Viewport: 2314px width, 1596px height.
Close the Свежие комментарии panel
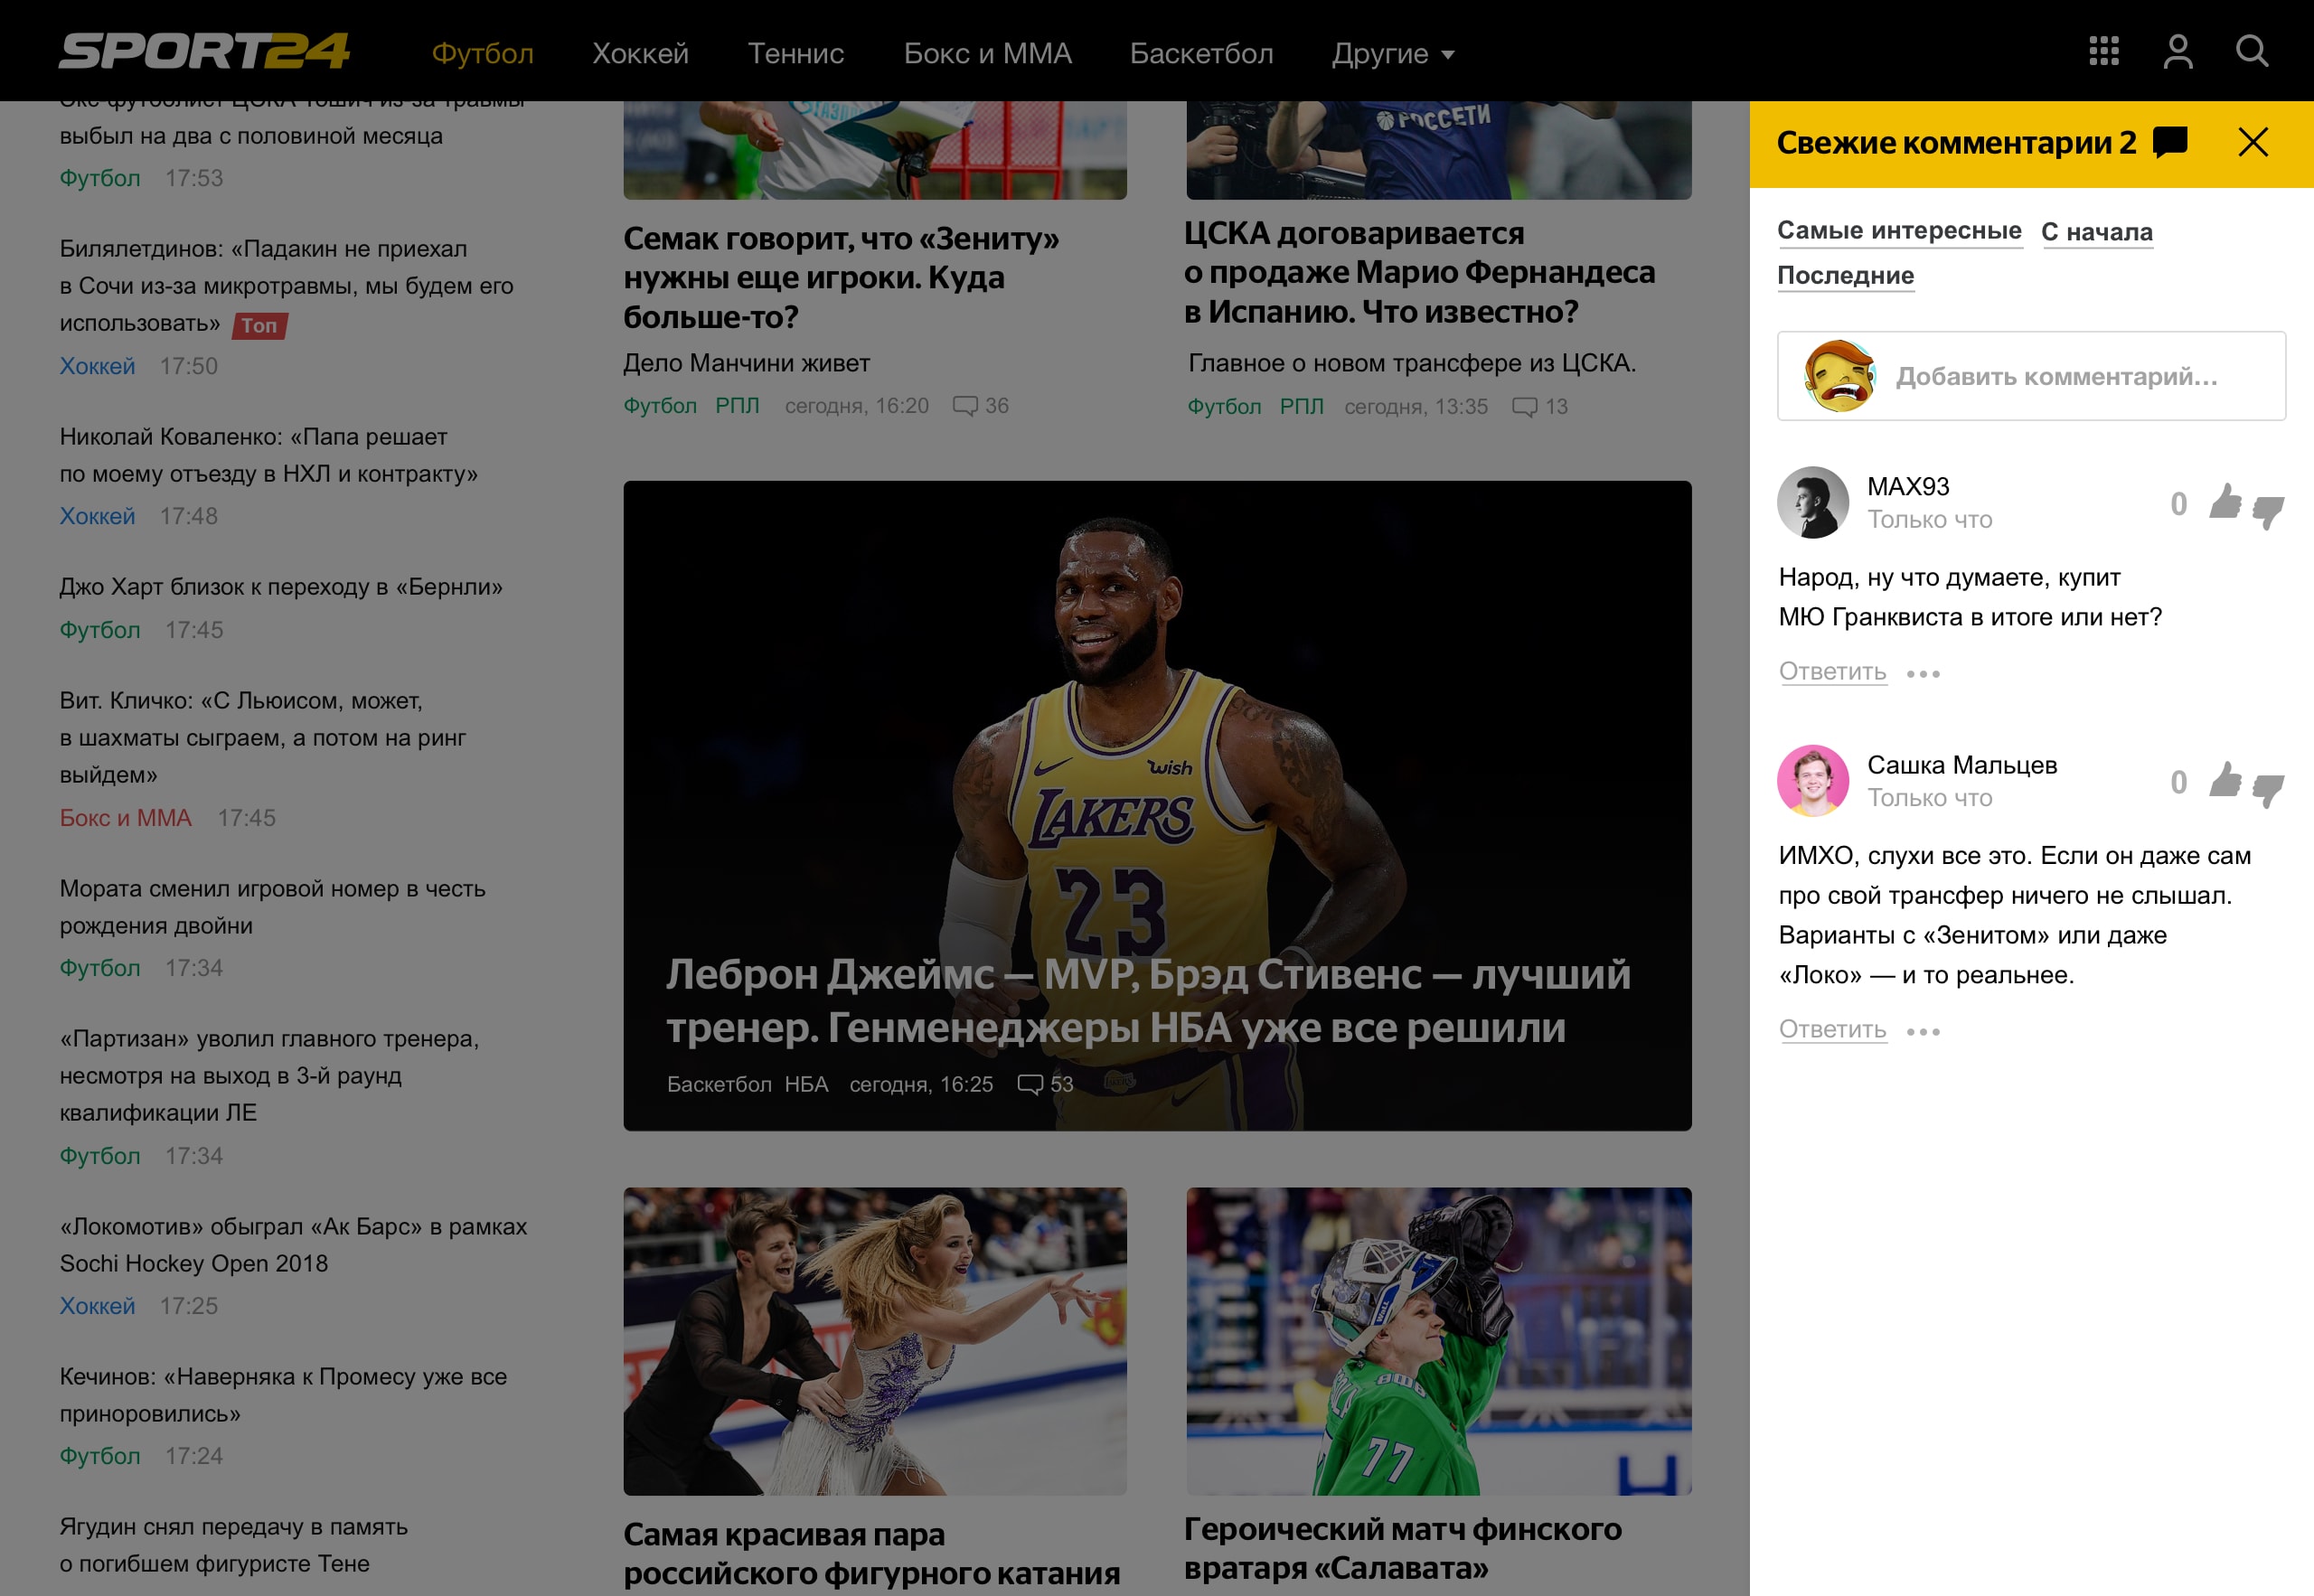click(2252, 142)
